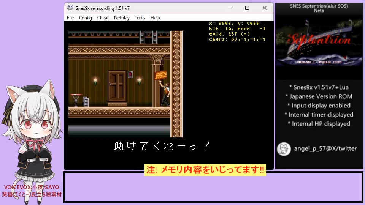This screenshot has height=205, width=365.
Task: Click the empty subtitle box at the bottom
Action: click(x=213, y=187)
